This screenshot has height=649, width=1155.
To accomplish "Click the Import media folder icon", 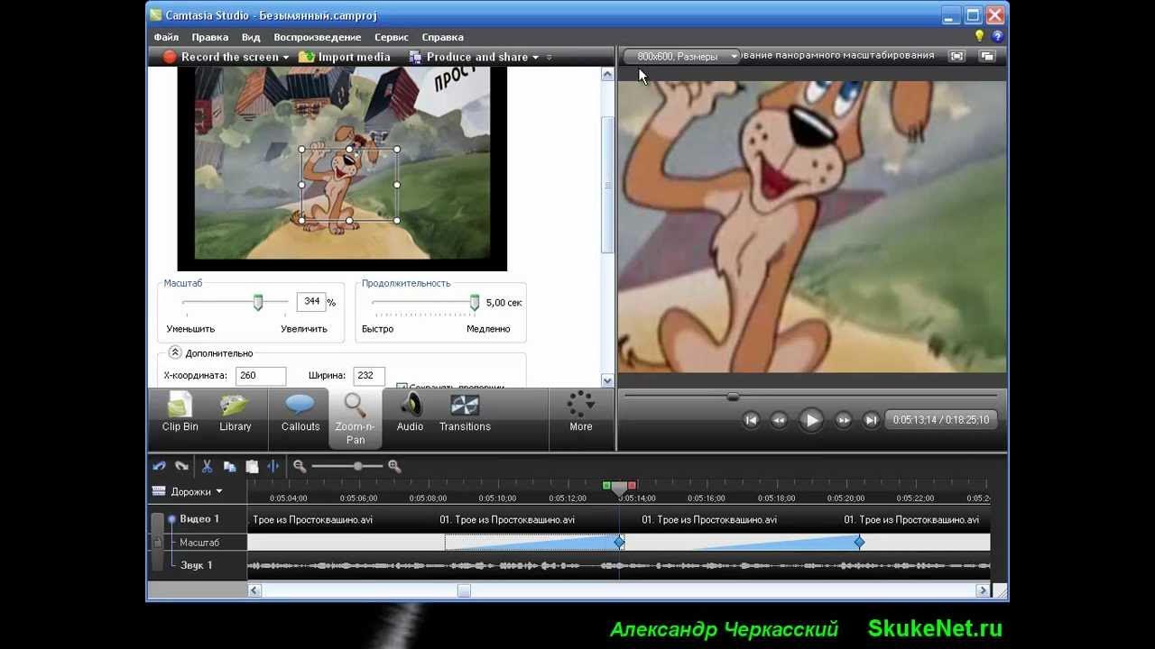I will coord(307,57).
